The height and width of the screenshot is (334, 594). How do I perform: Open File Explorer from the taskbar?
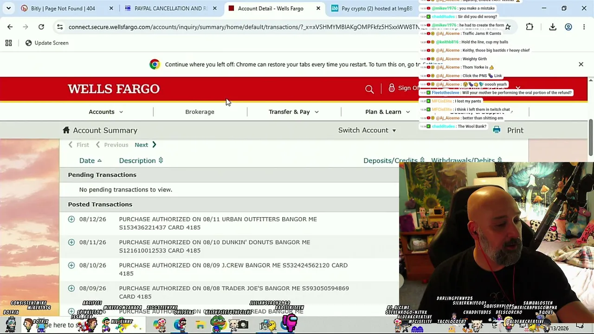200,325
